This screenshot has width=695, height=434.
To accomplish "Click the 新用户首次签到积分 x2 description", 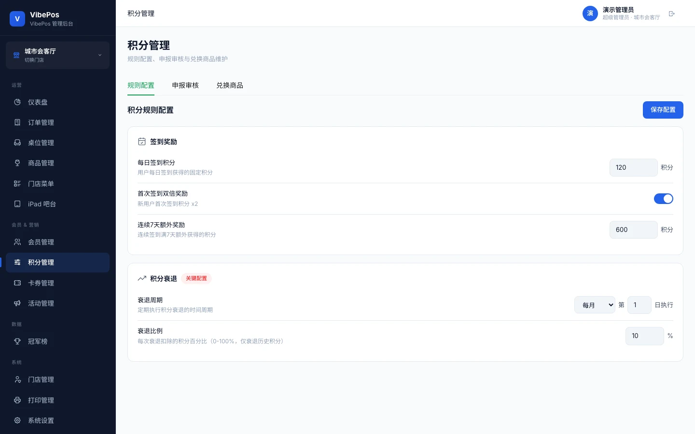I will (167, 203).
